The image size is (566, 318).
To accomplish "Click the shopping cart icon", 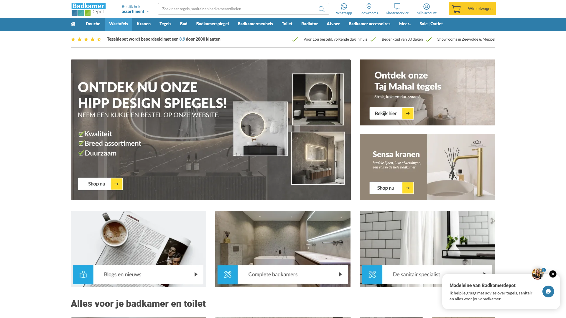I will click(456, 9).
